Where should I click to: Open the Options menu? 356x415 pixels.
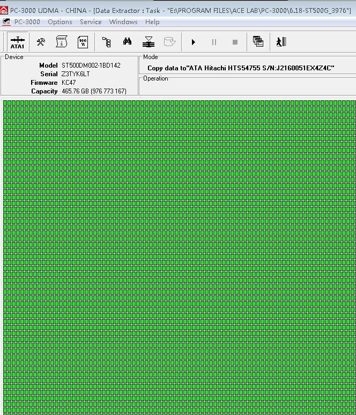(x=60, y=22)
